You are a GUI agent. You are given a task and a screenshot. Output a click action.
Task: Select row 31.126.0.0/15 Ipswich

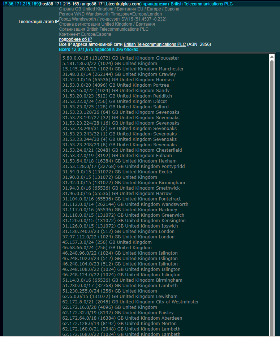click(120, 226)
